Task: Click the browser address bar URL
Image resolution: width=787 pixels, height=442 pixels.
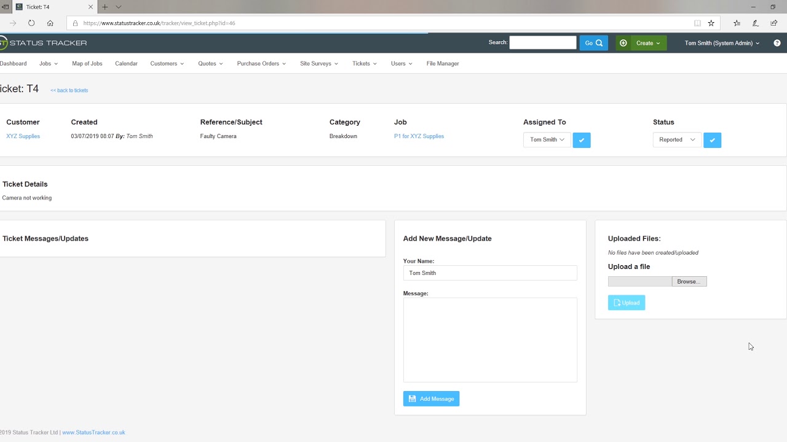Action: pos(159,23)
